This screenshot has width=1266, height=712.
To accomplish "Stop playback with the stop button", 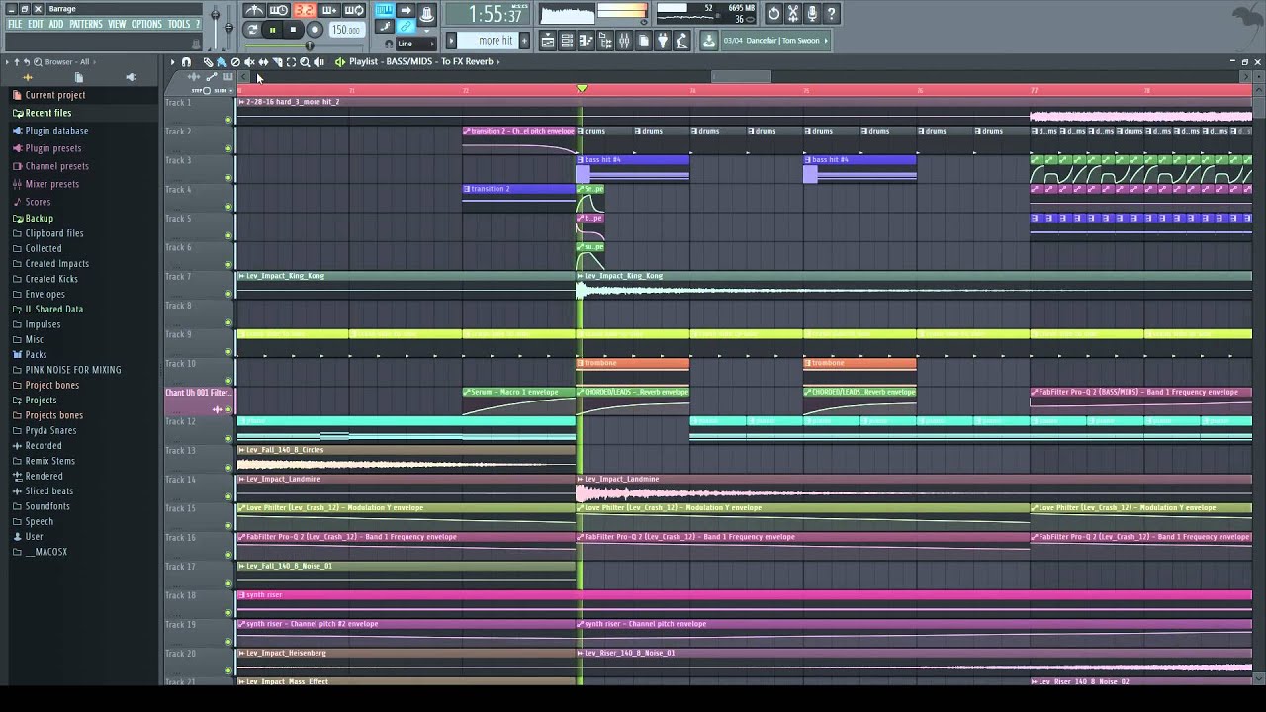I will pyautogui.click(x=293, y=30).
